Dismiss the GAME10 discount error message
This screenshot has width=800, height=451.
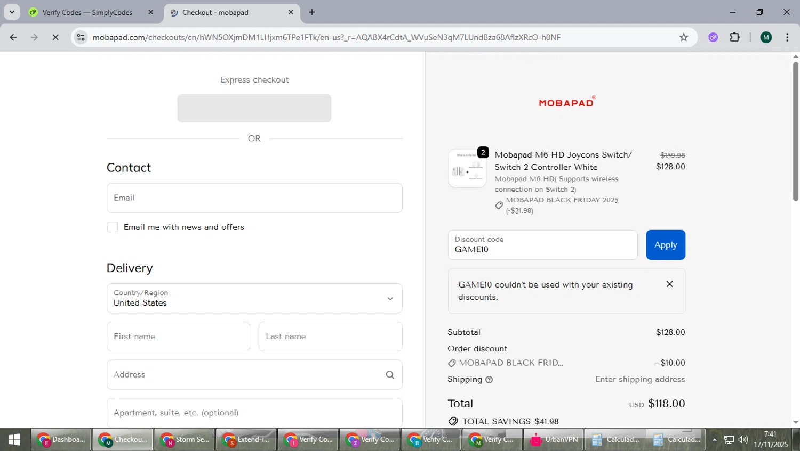669,284
